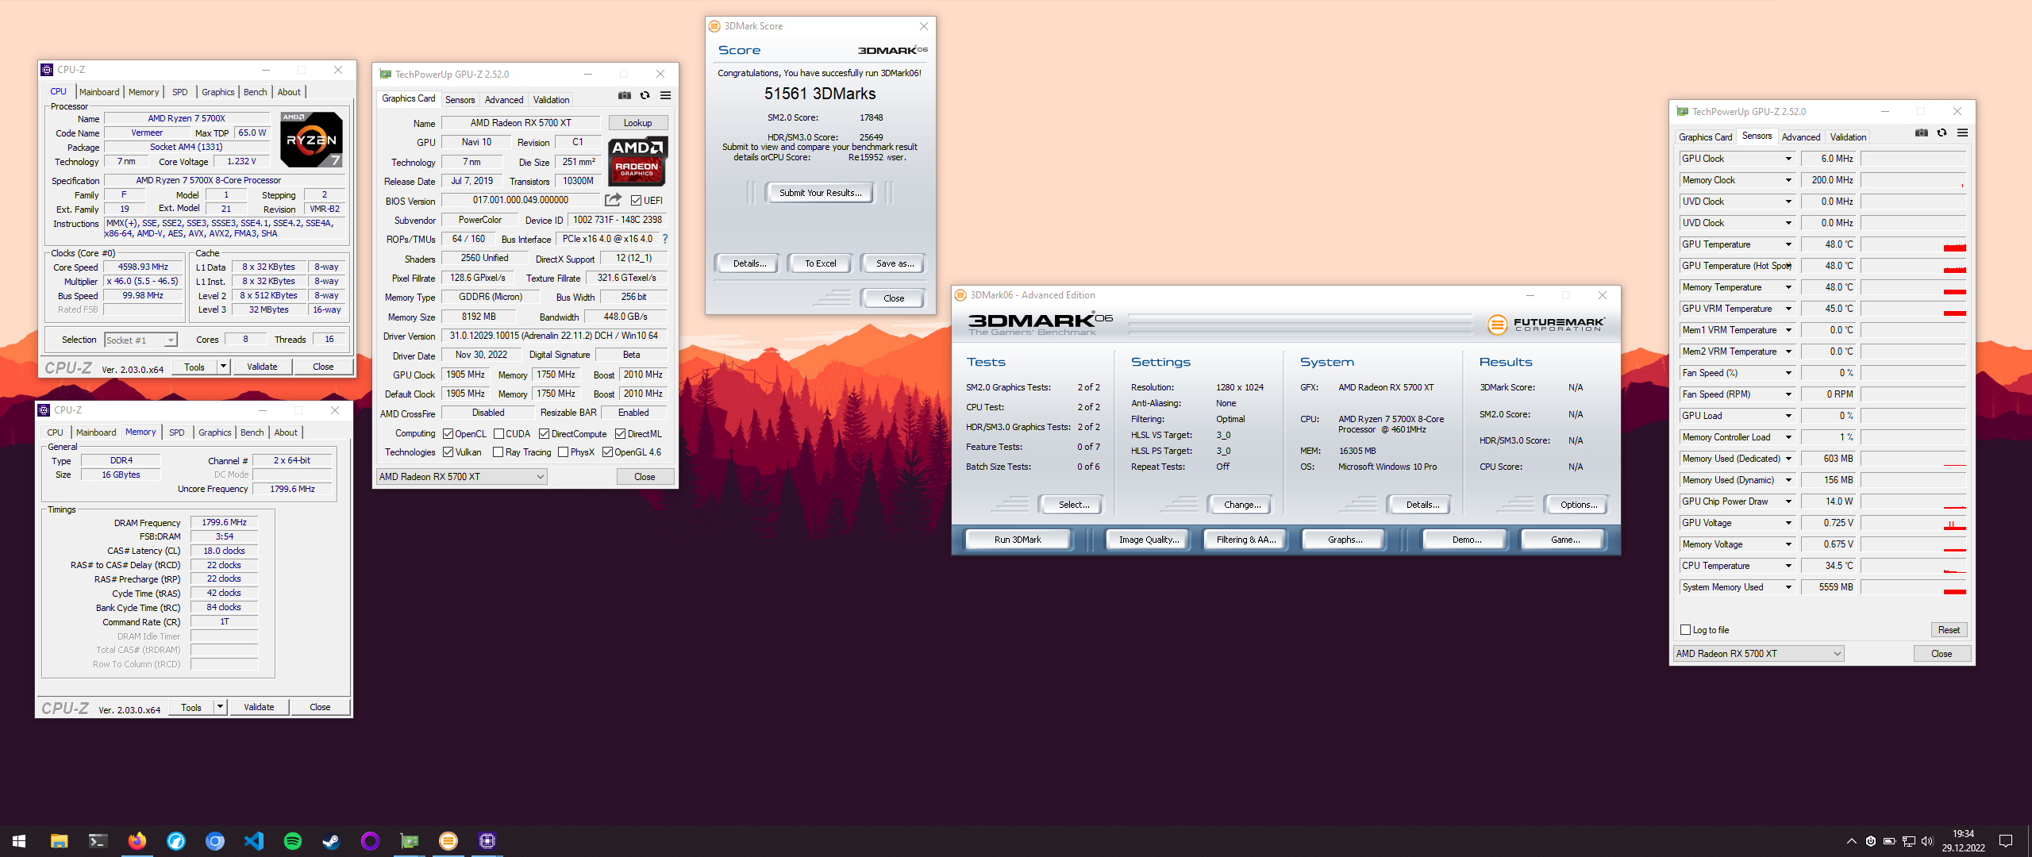
Task: Open the volume control in the system tray
Action: 1927,841
